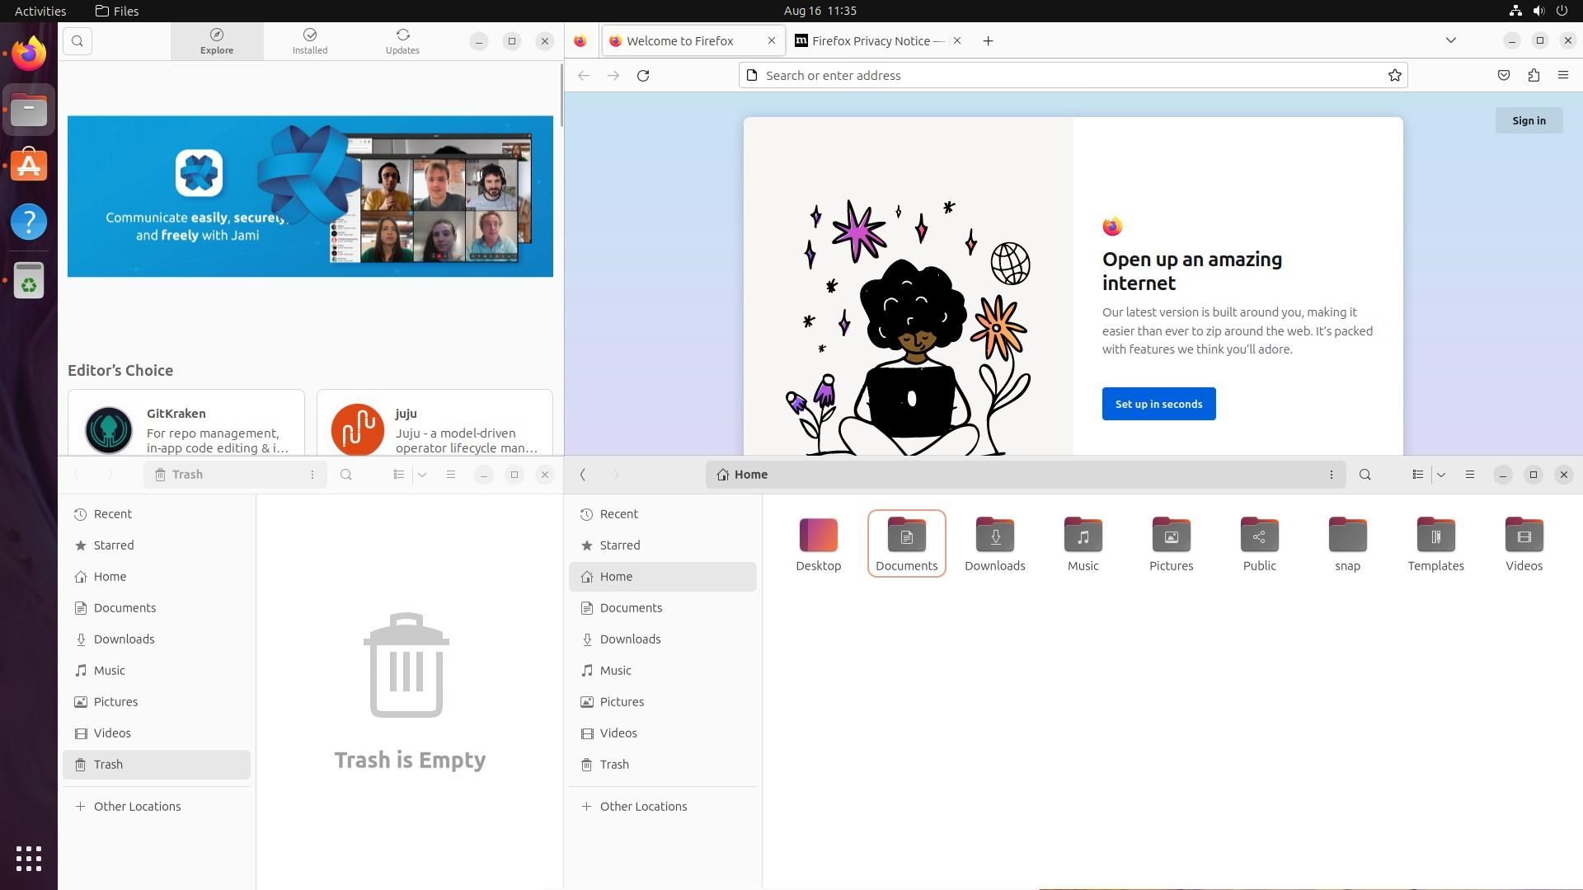This screenshot has height=890, width=1583.
Task: Switch to the Installed tab in Ubuntu Software
Action: tap(309, 40)
